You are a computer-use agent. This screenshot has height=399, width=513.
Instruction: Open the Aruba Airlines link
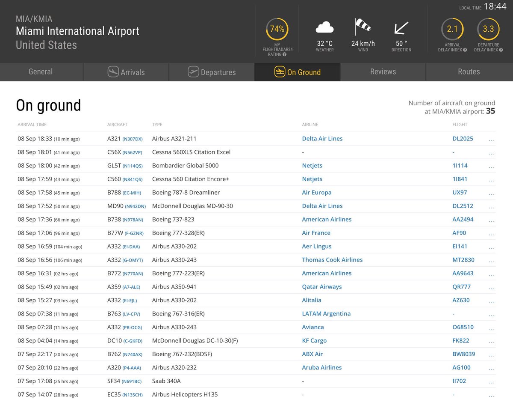(x=322, y=368)
